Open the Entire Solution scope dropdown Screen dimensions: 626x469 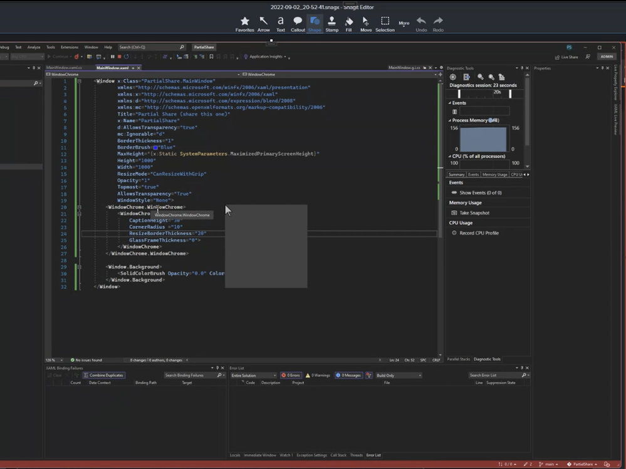coord(253,375)
